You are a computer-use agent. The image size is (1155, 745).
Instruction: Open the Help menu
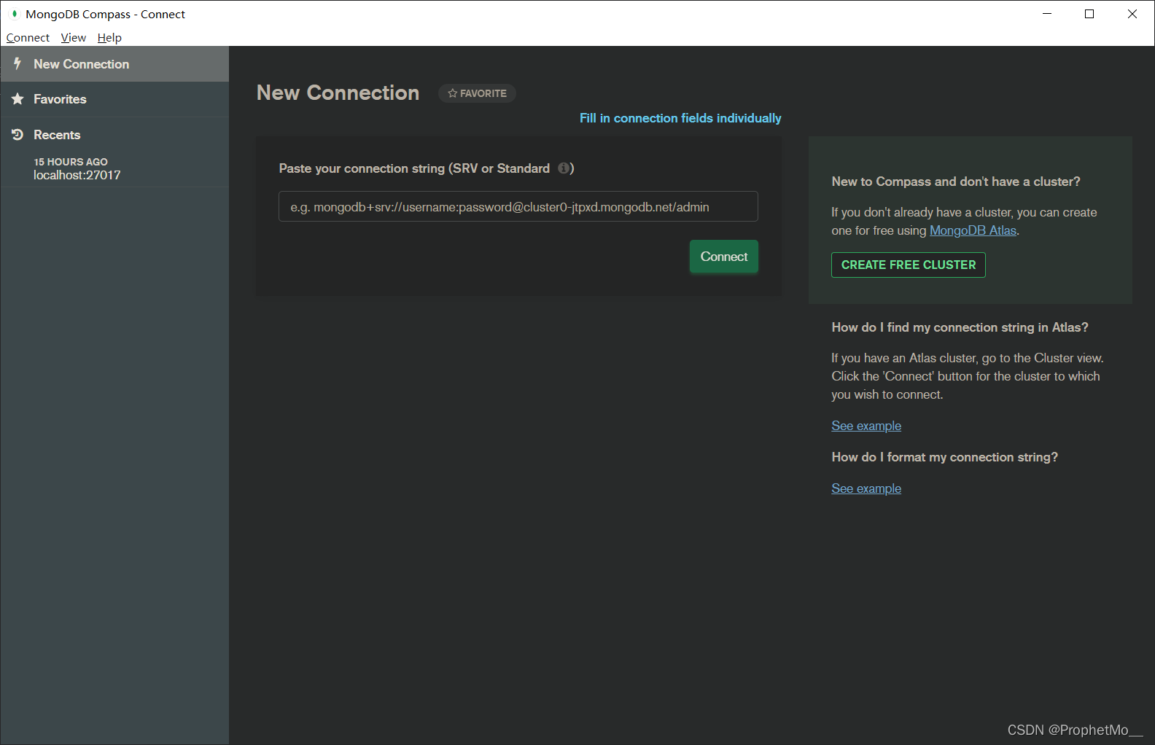click(109, 38)
